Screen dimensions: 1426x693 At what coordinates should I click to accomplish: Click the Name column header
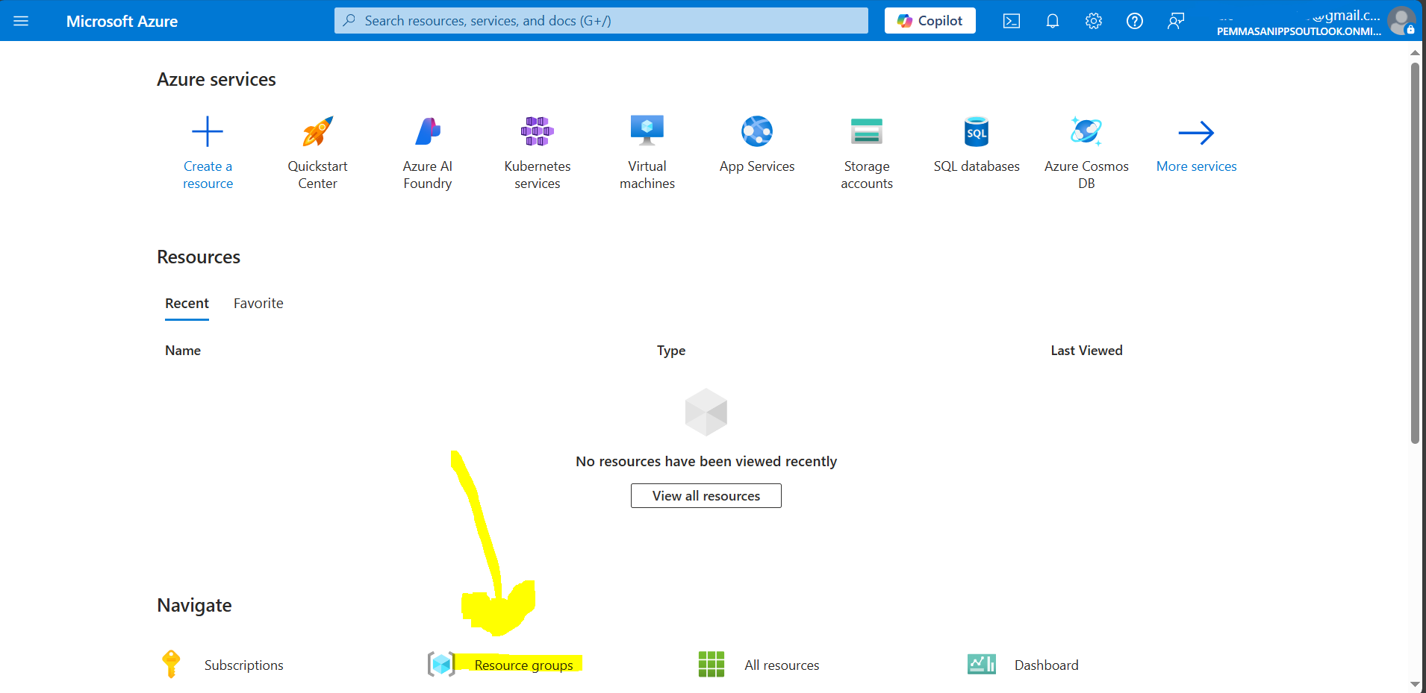click(x=183, y=351)
